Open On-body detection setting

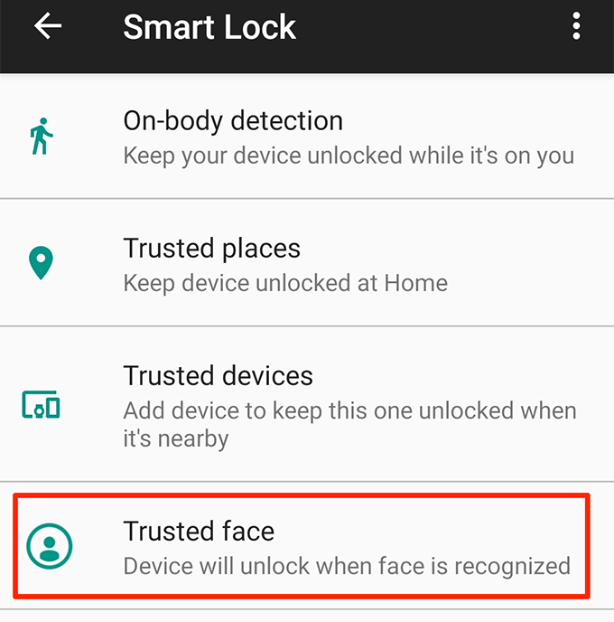(307, 136)
